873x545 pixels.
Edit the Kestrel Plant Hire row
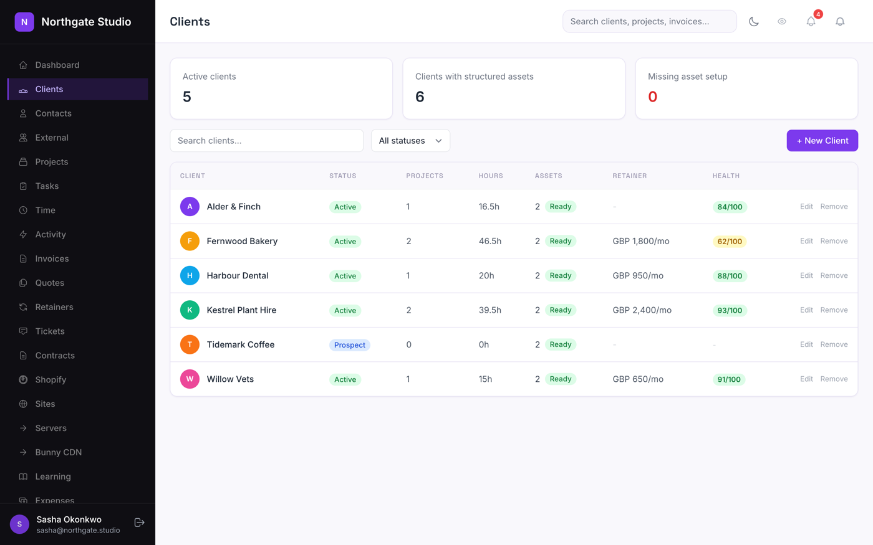806,310
